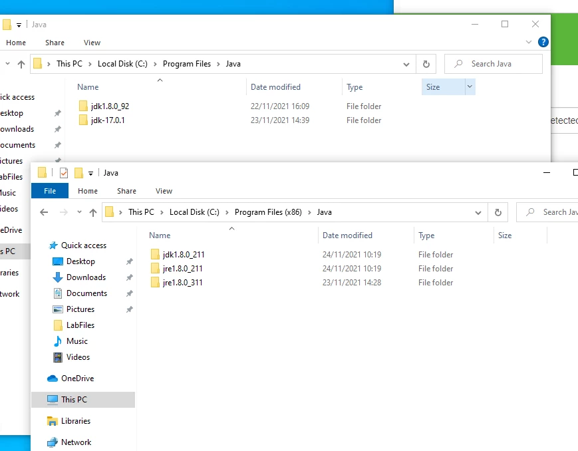This screenshot has height=451, width=578.
Task: Open the Share tab in front window
Action: [x=126, y=191]
